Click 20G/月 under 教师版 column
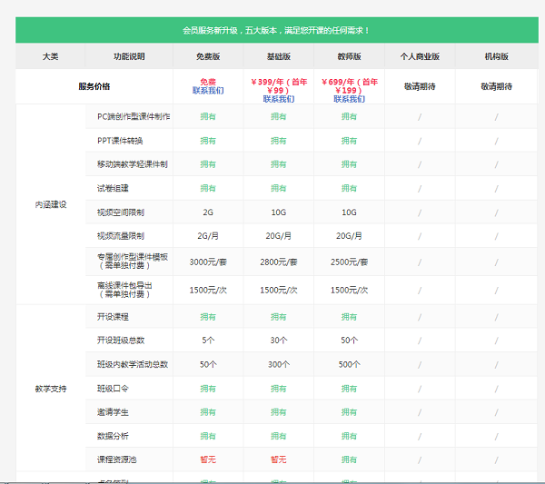The width and height of the screenshot is (545, 484). click(349, 236)
